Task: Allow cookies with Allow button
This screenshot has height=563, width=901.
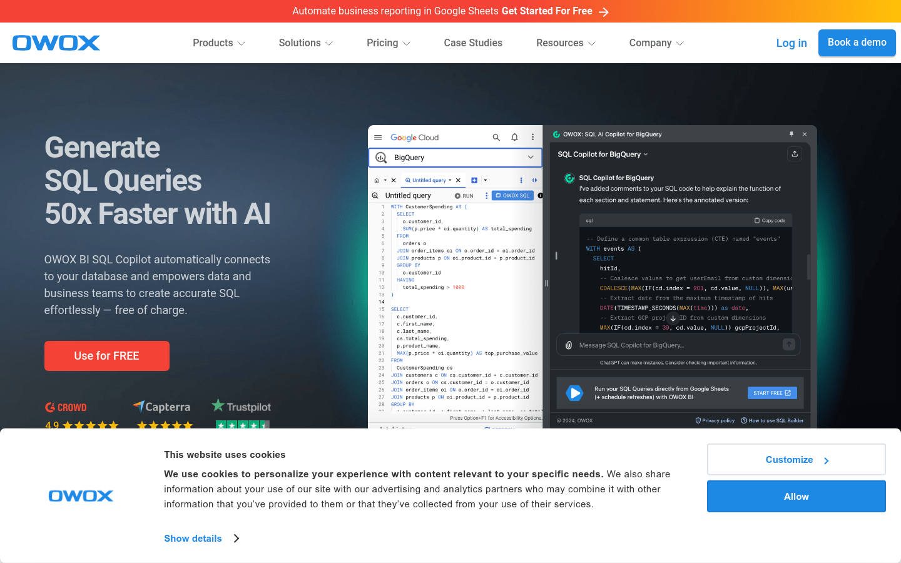Action: tap(797, 497)
